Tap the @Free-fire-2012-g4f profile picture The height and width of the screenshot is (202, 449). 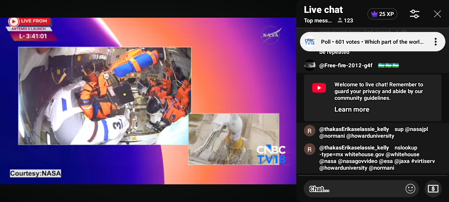(x=310, y=65)
